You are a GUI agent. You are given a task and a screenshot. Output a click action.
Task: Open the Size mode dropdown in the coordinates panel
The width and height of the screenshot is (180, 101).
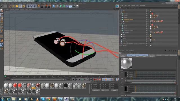(x=105, y=90)
